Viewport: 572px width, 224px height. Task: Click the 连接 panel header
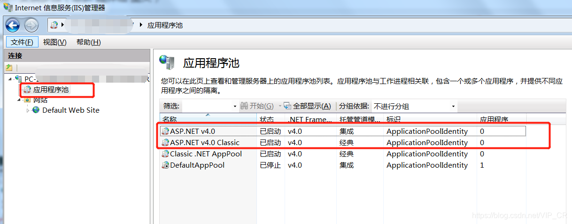77,55
